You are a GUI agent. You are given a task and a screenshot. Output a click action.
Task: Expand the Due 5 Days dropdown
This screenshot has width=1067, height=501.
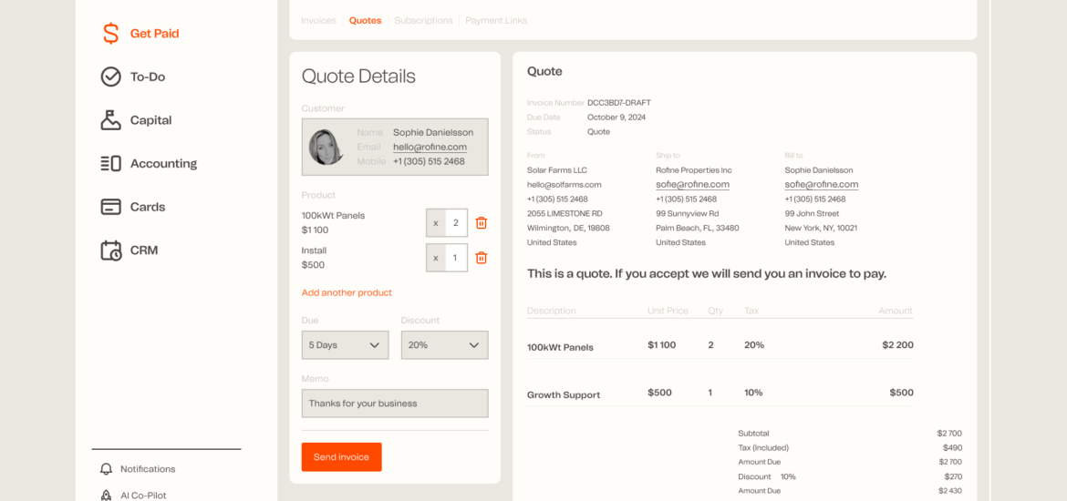(x=345, y=345)
